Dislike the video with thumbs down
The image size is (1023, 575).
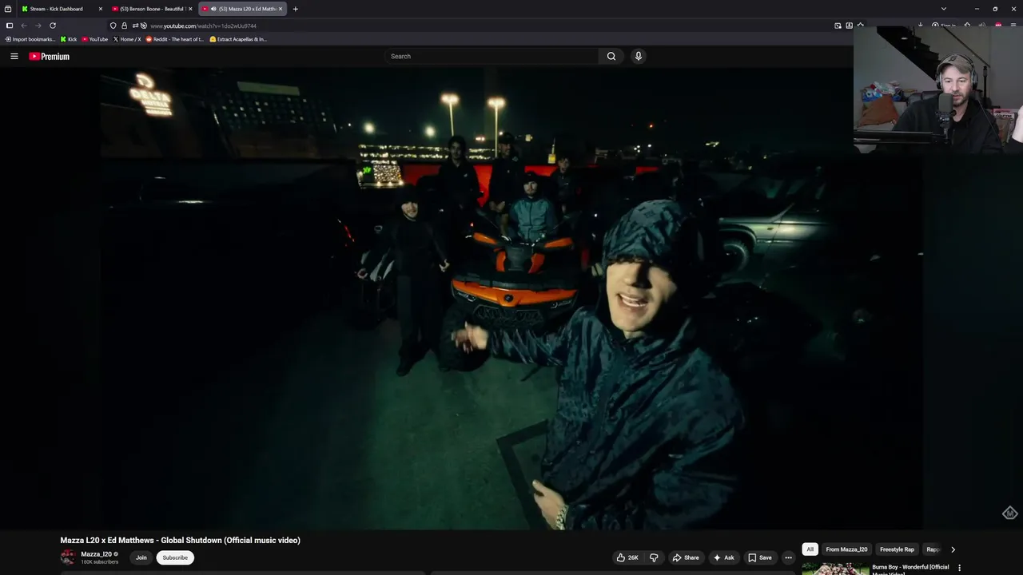pyautogui.click(x=654, y=557)
